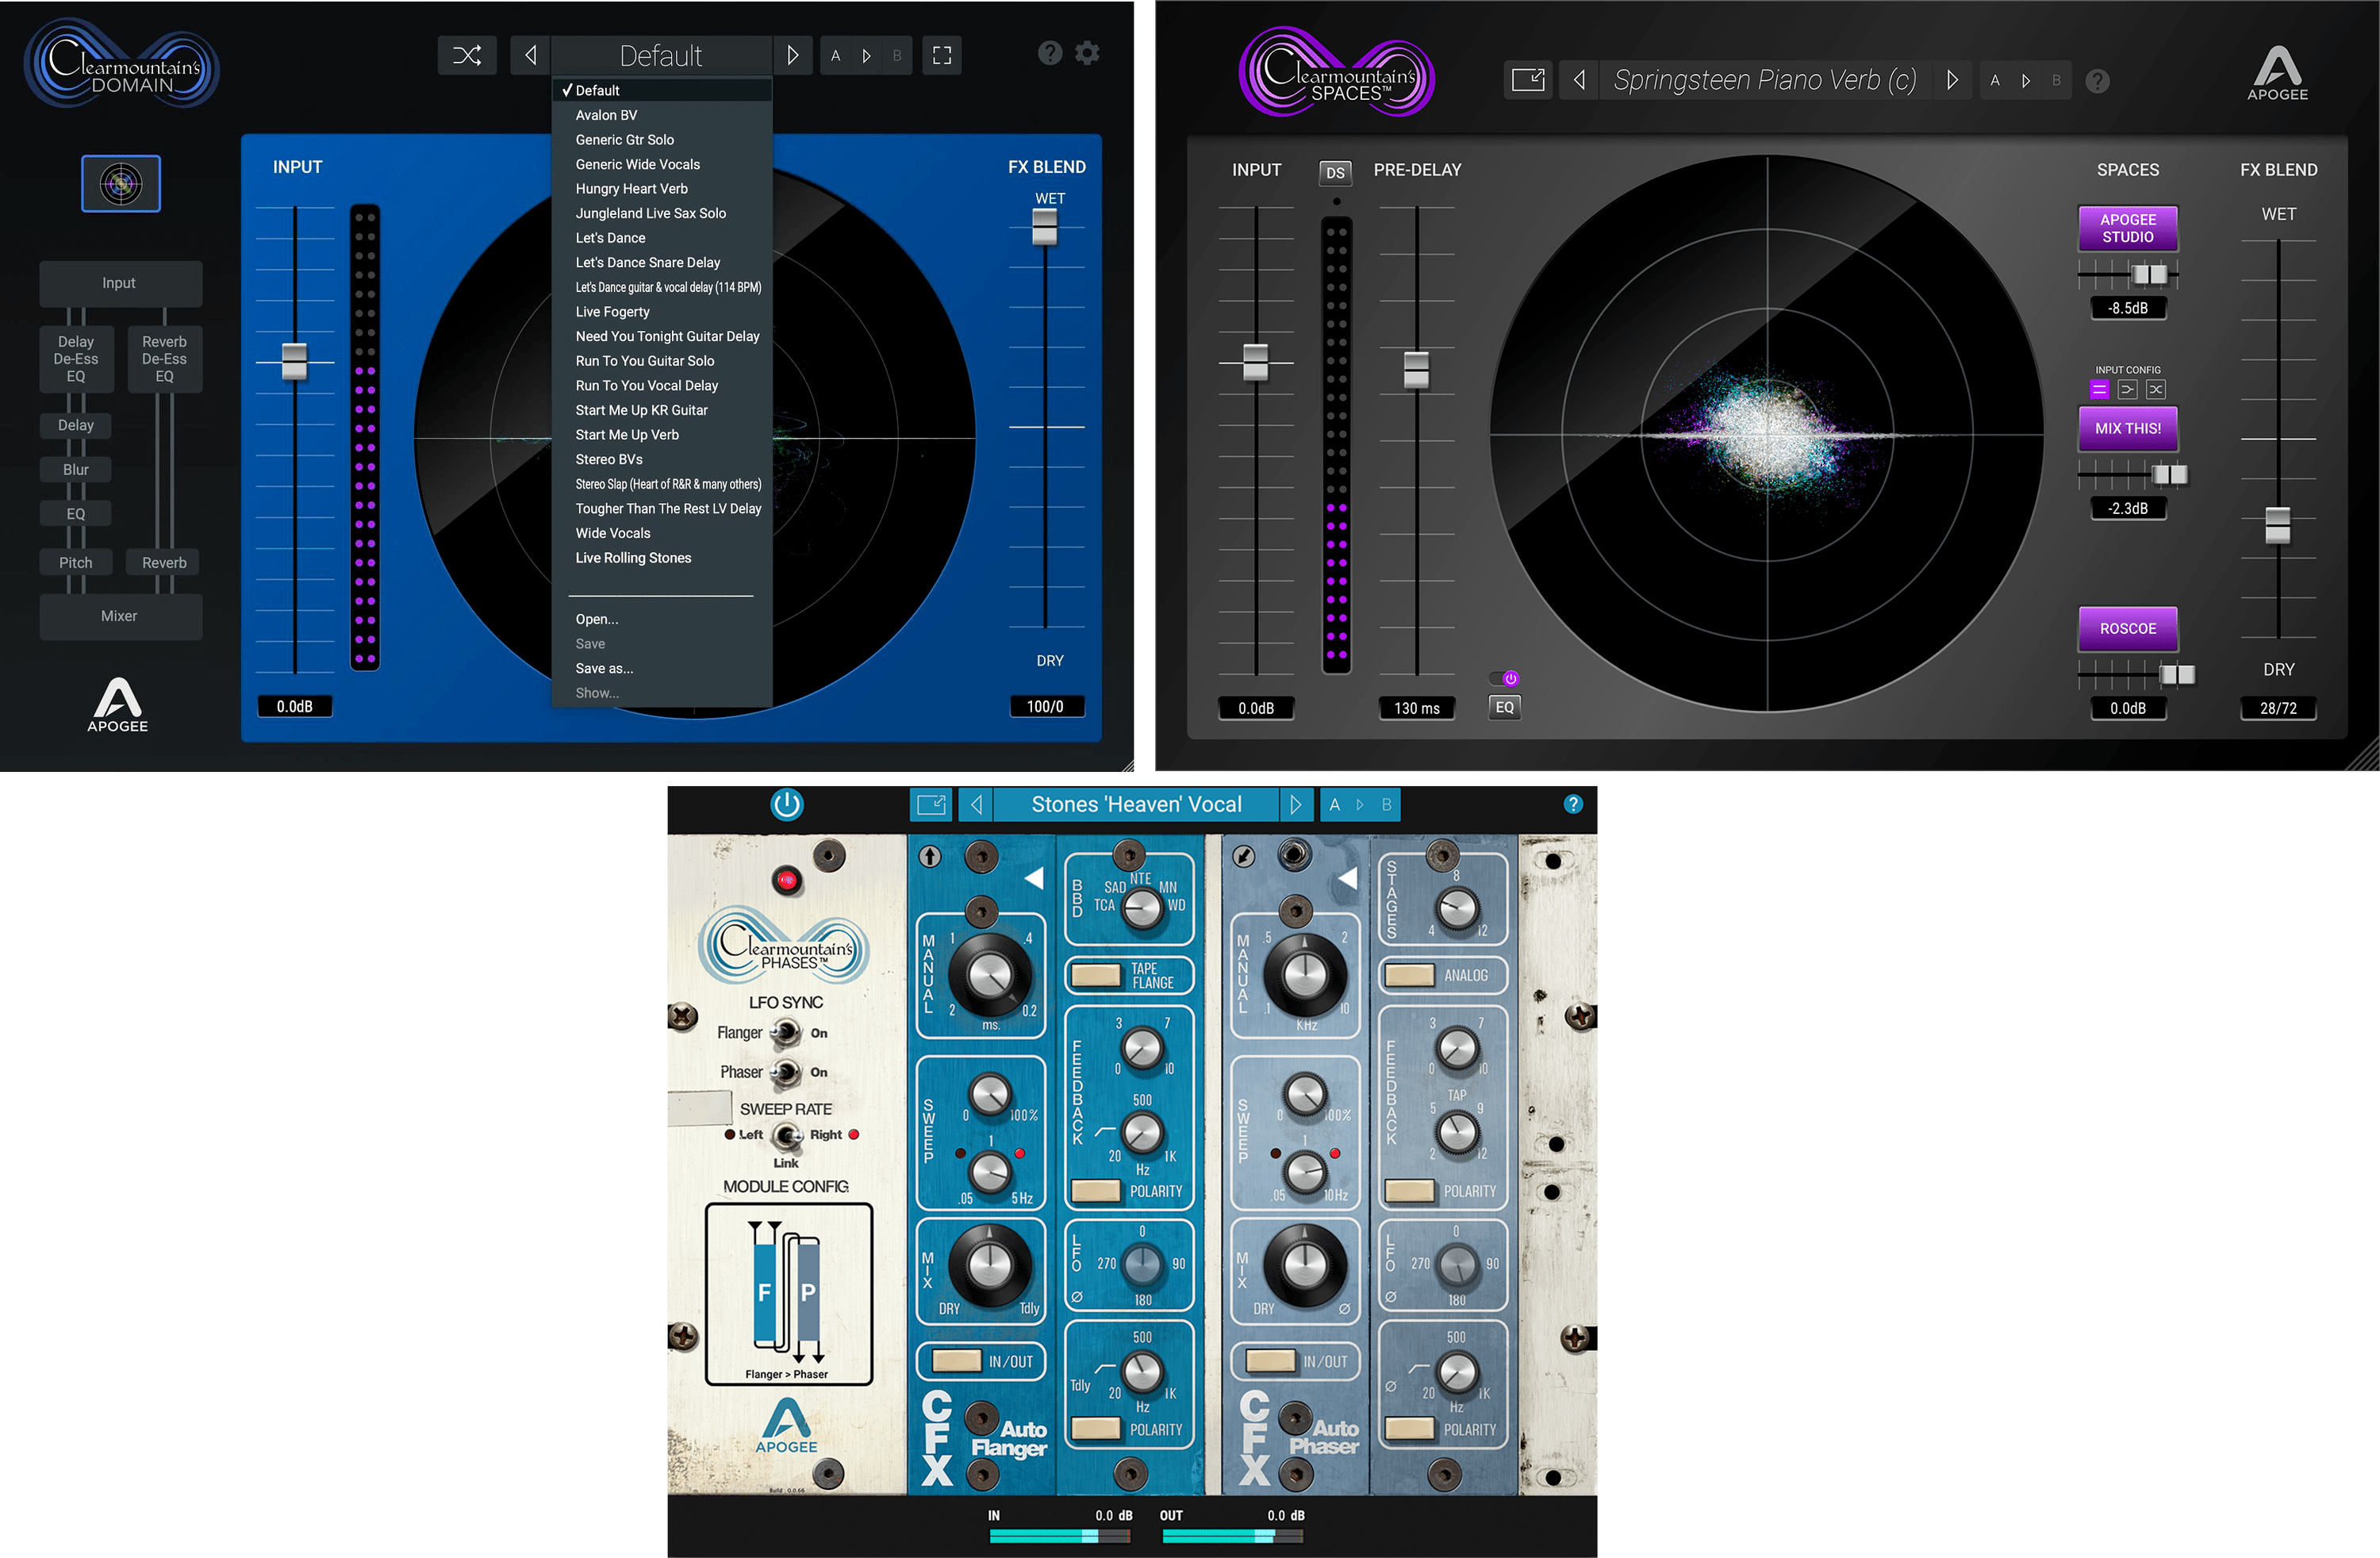Switch Flanger LFO Sync to On in Phases
Image resolution: width=2380 pixels, height=1558 pixels.
(x=787, y=1032)
